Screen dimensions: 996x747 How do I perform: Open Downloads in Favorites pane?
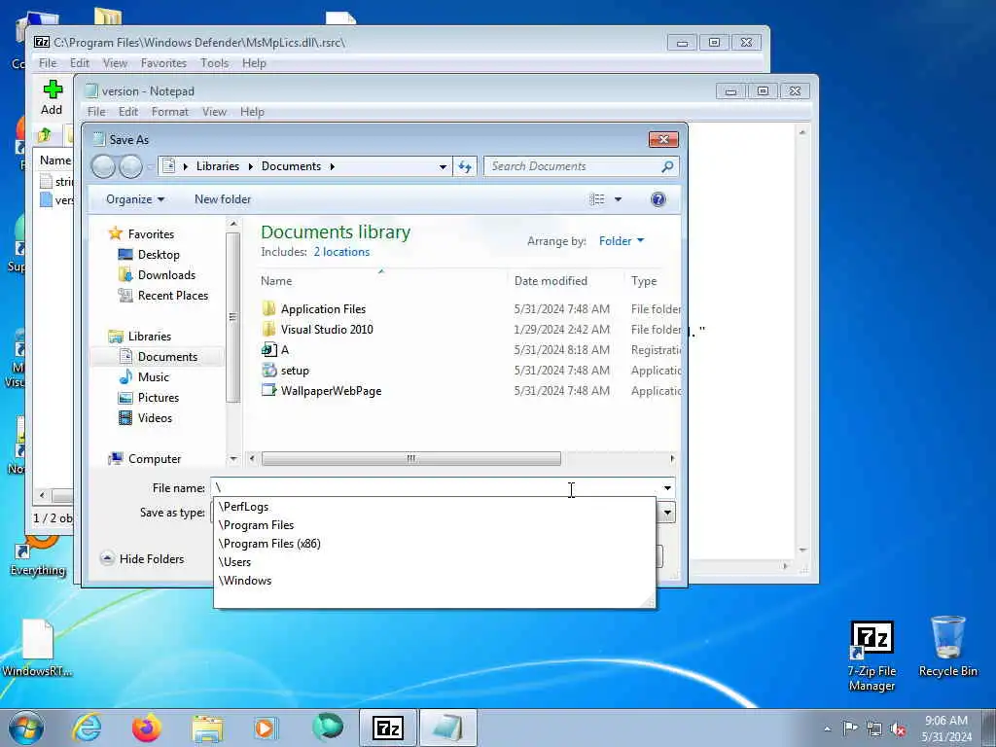pos(166,275)
